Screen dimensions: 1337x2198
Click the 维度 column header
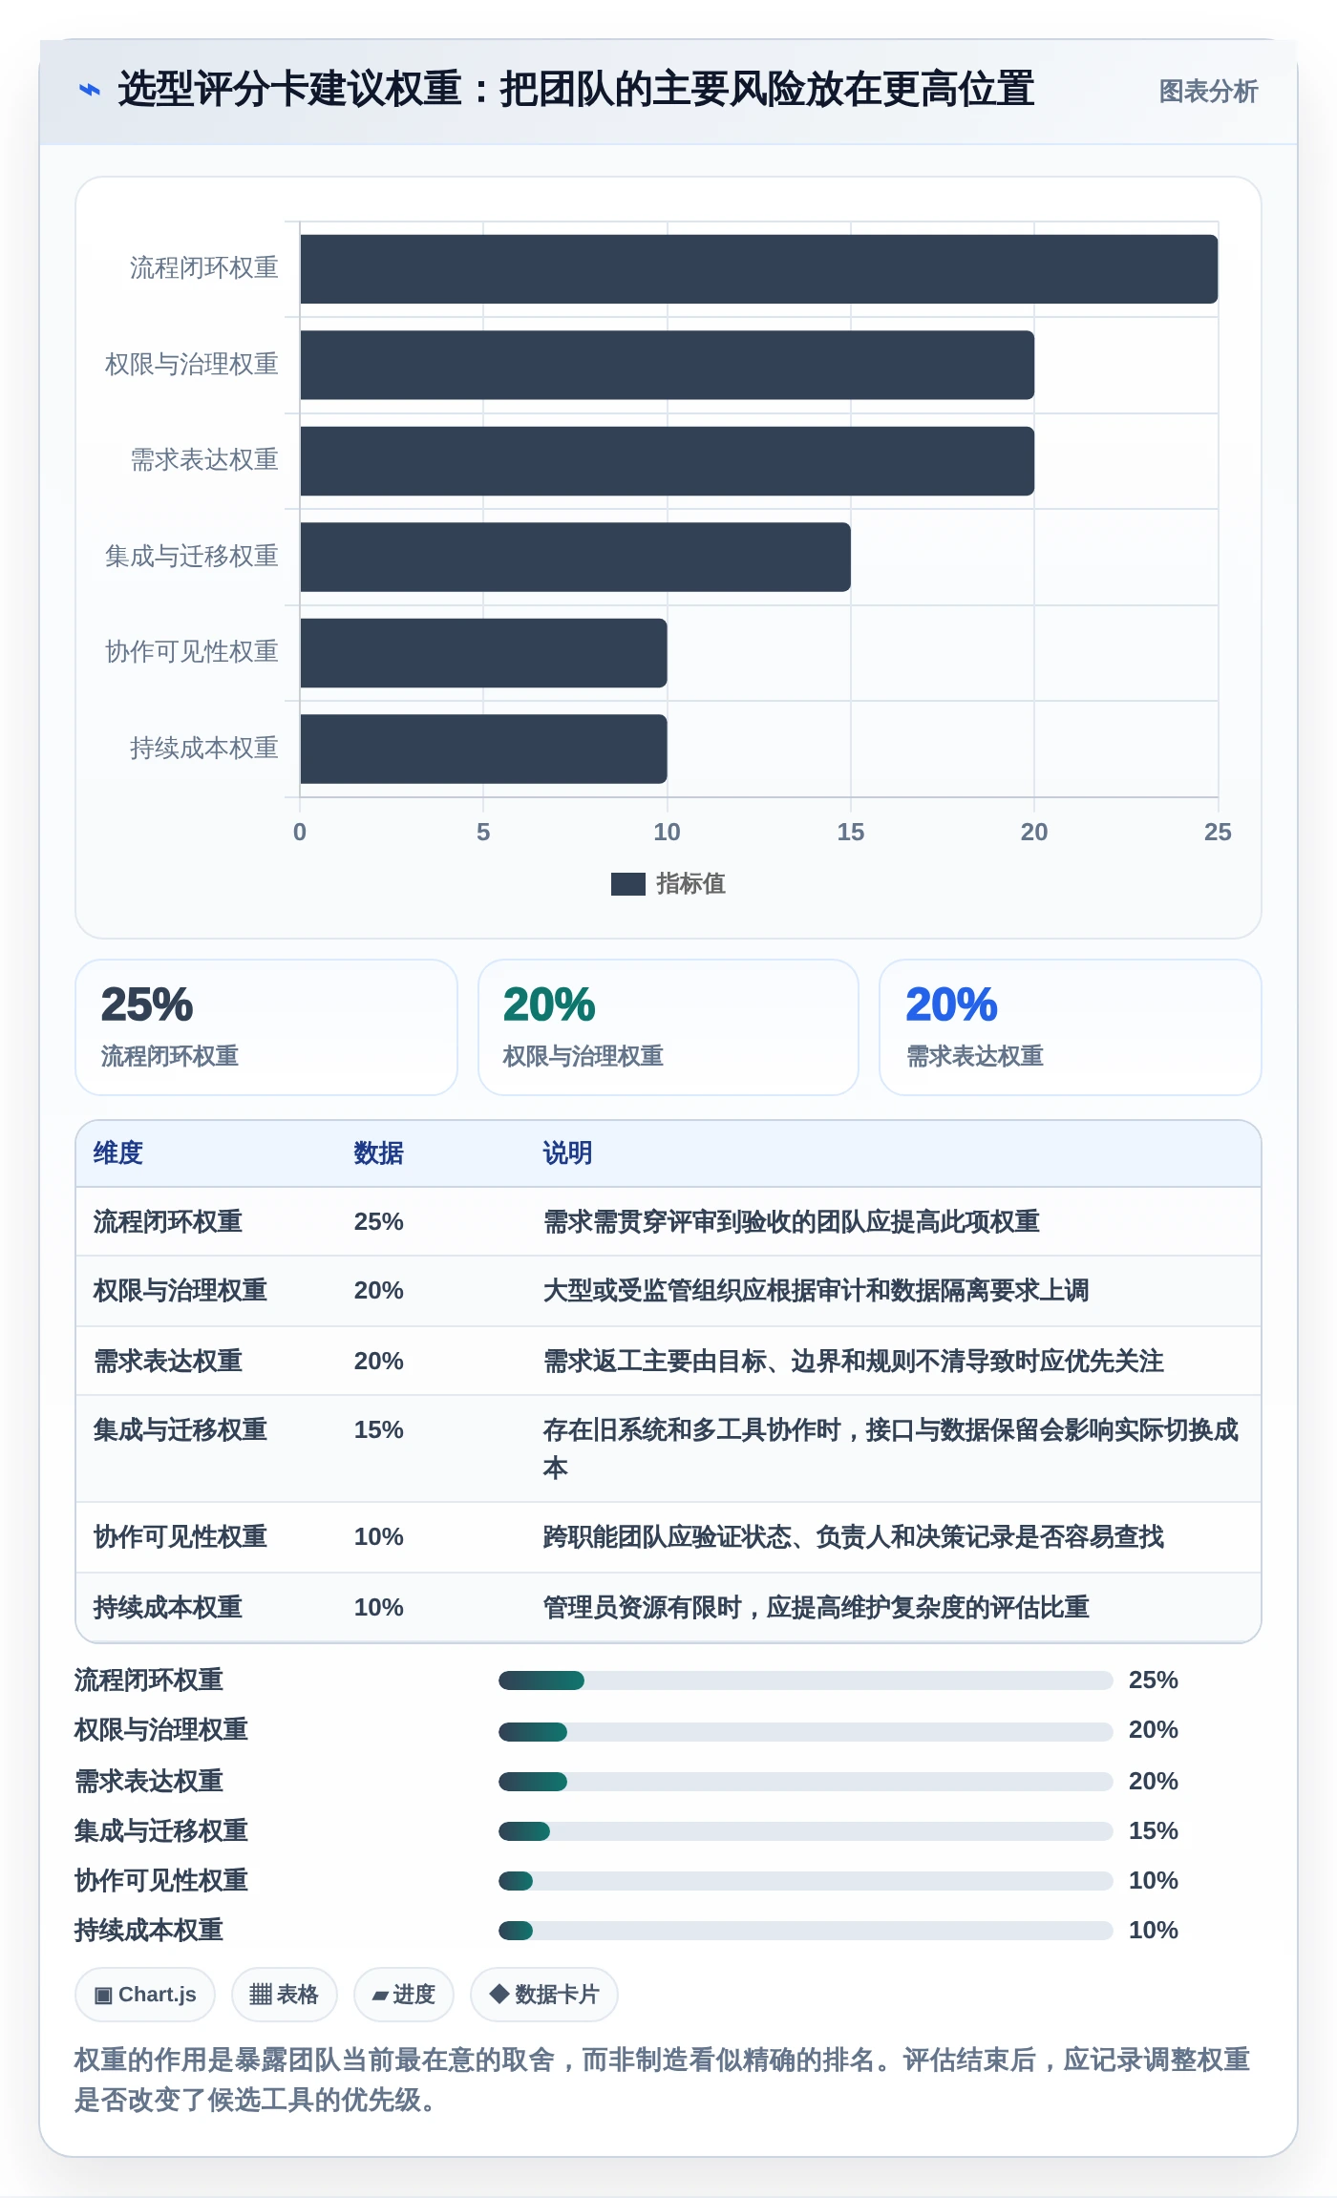118,1153
